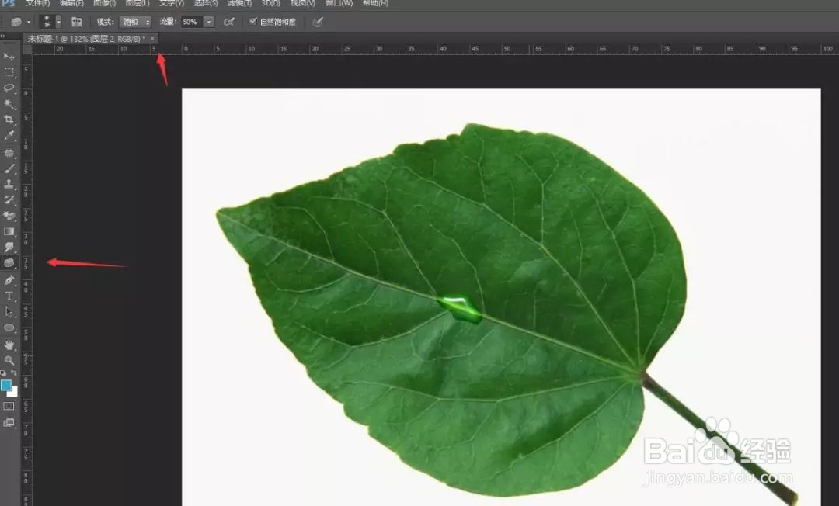Image resolution: width=839 pixels, height=506 pixels.
Task: Open the 滤镜(T) menu
Action: pos(239,3)
